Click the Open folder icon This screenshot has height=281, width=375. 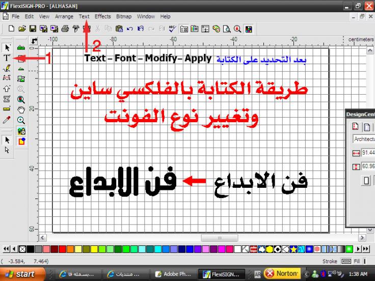coord(21,30)
